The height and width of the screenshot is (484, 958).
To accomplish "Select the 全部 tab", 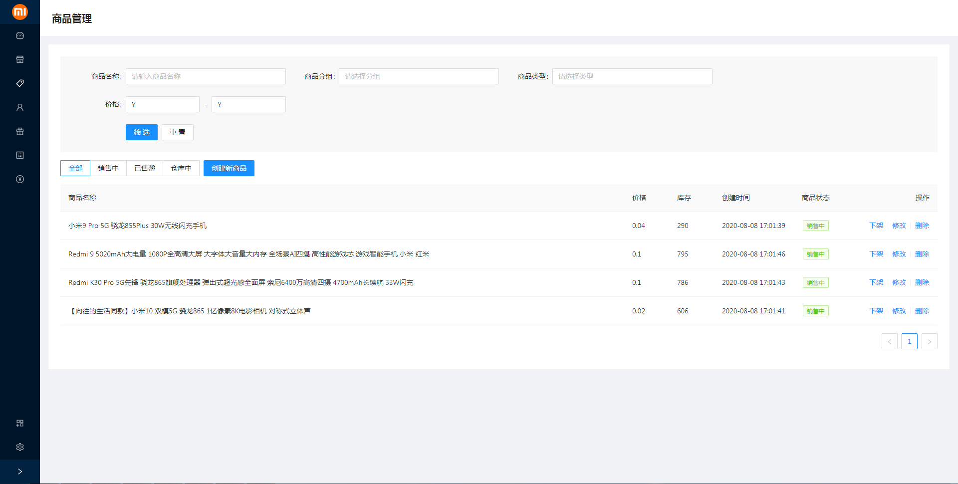I will 75,168.
